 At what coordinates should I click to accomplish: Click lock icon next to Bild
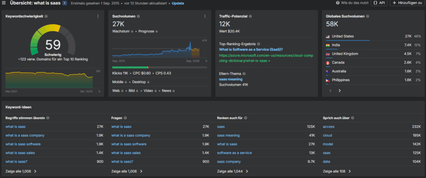[137, 91]
